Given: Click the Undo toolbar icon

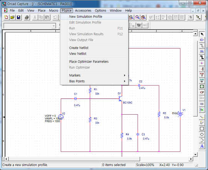Looking at the screenshot, I should 55,17.
